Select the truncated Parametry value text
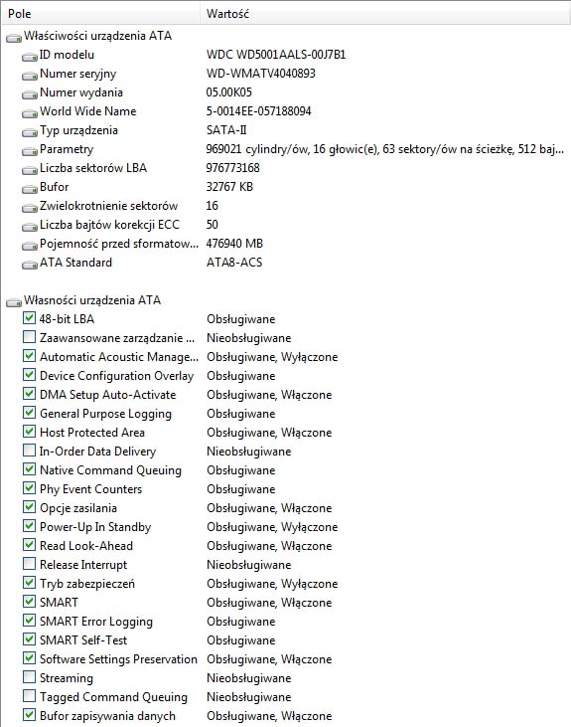The width and height of the screenshot is (571, 727). [x=385, y=149]
